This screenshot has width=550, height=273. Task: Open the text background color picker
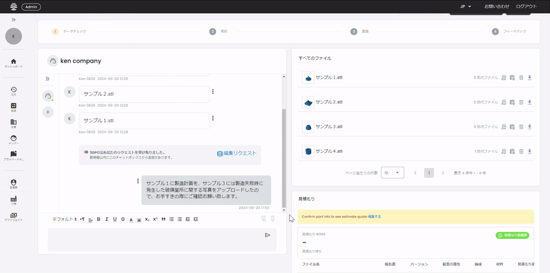139,220
